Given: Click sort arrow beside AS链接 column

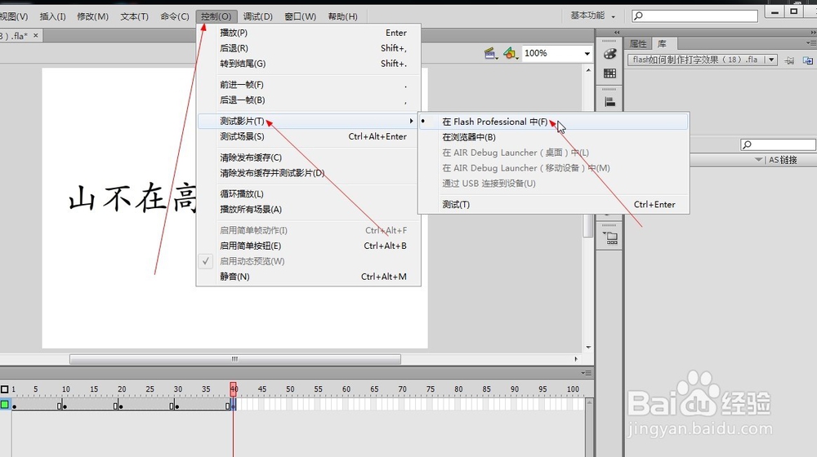Looking at the screenshot, I should click(x=759, y=160).
